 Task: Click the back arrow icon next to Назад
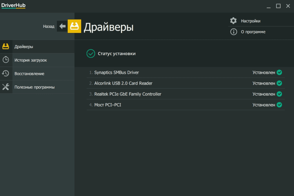(62, 26)
